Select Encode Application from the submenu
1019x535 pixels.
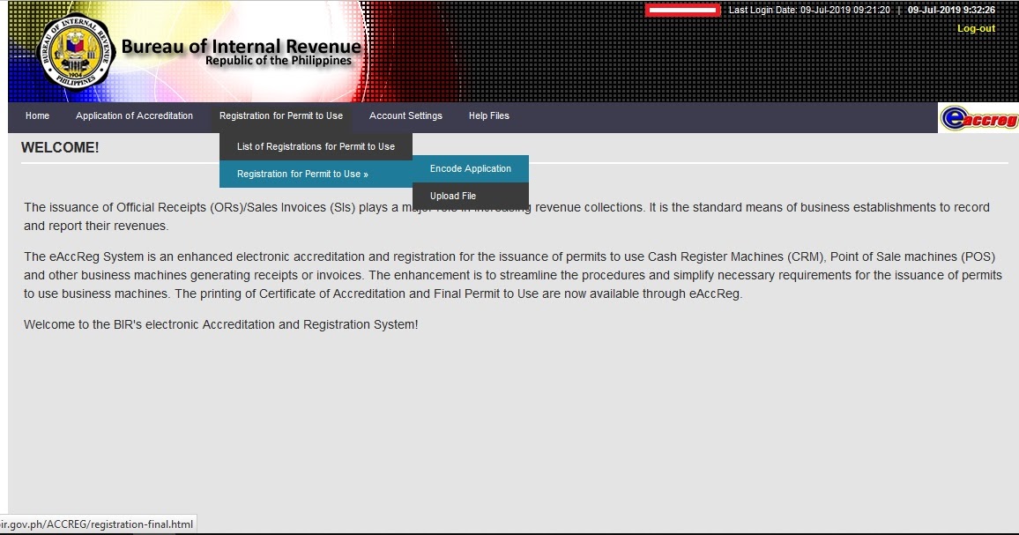pyautogui.click(x=470, y=168)
